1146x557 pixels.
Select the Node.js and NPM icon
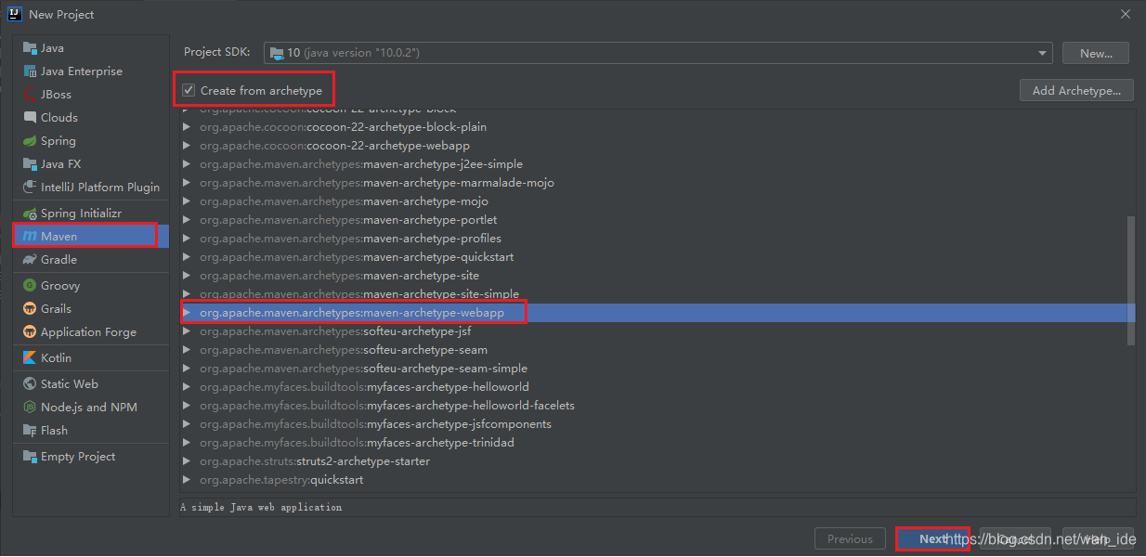click(x=30, y=408)
